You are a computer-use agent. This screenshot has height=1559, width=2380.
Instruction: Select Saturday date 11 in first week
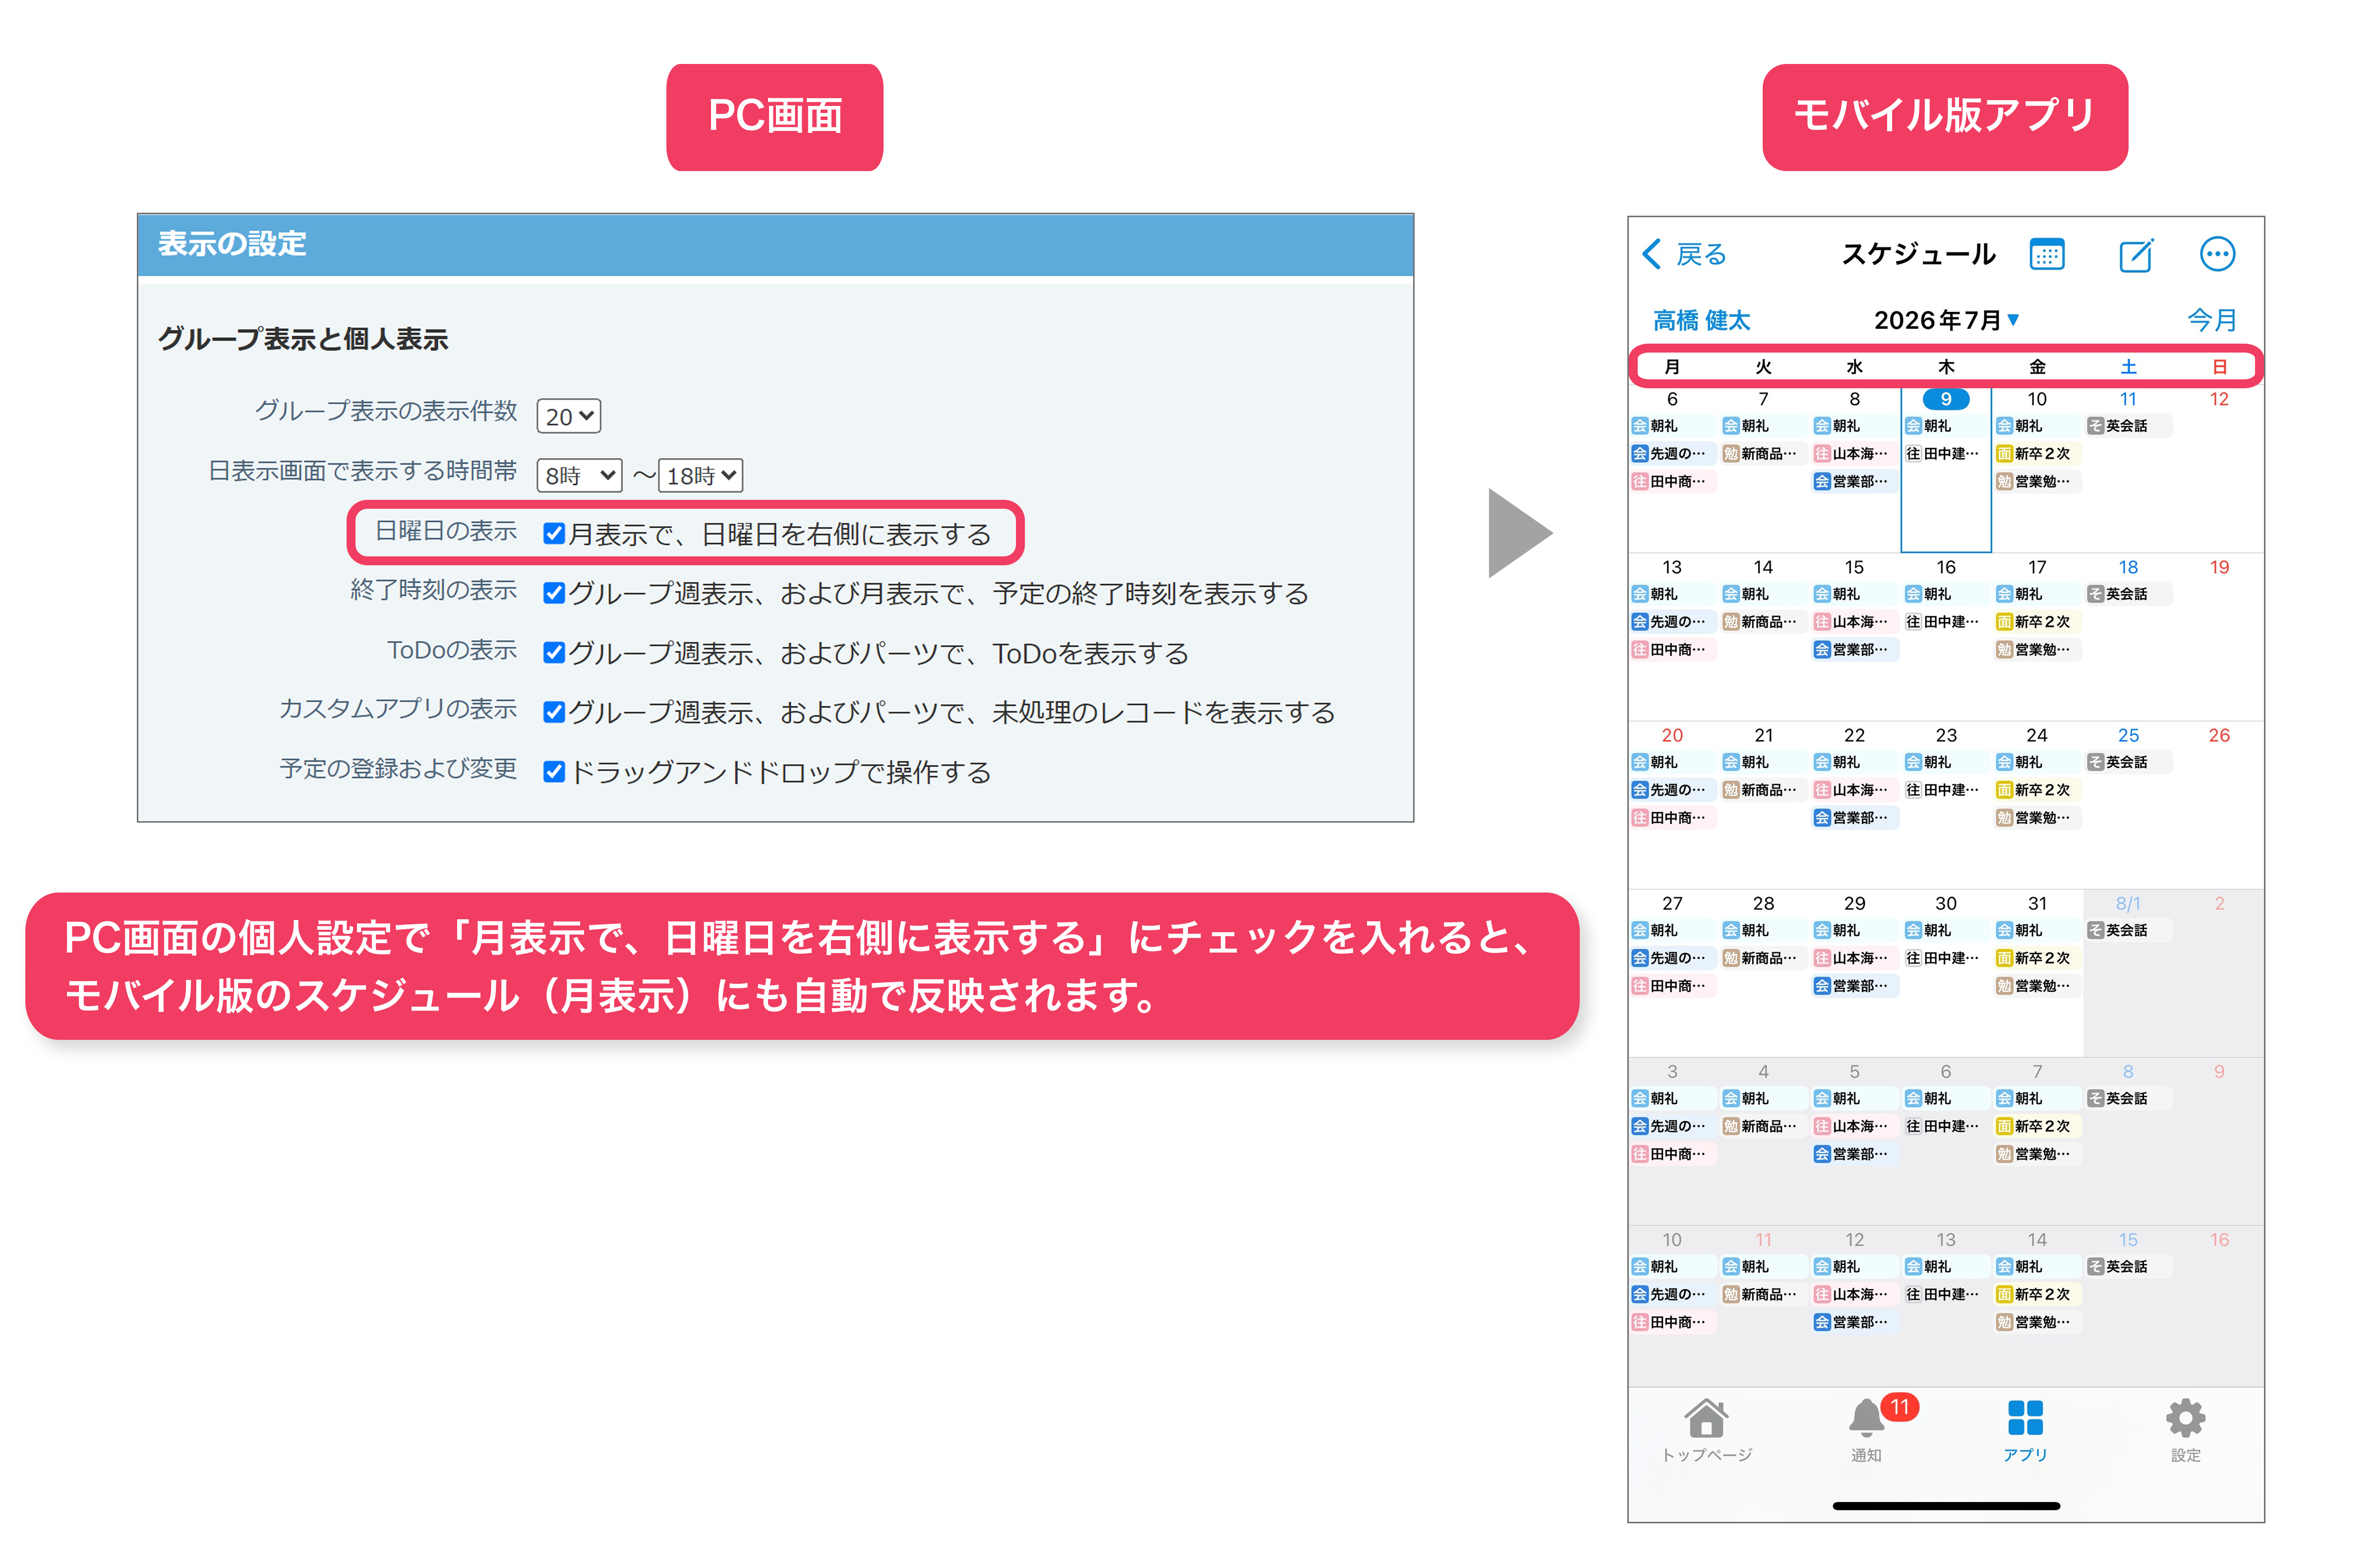point(2128,399)
